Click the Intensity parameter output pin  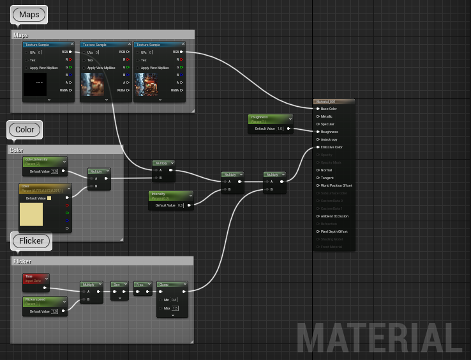click(189, 205)
